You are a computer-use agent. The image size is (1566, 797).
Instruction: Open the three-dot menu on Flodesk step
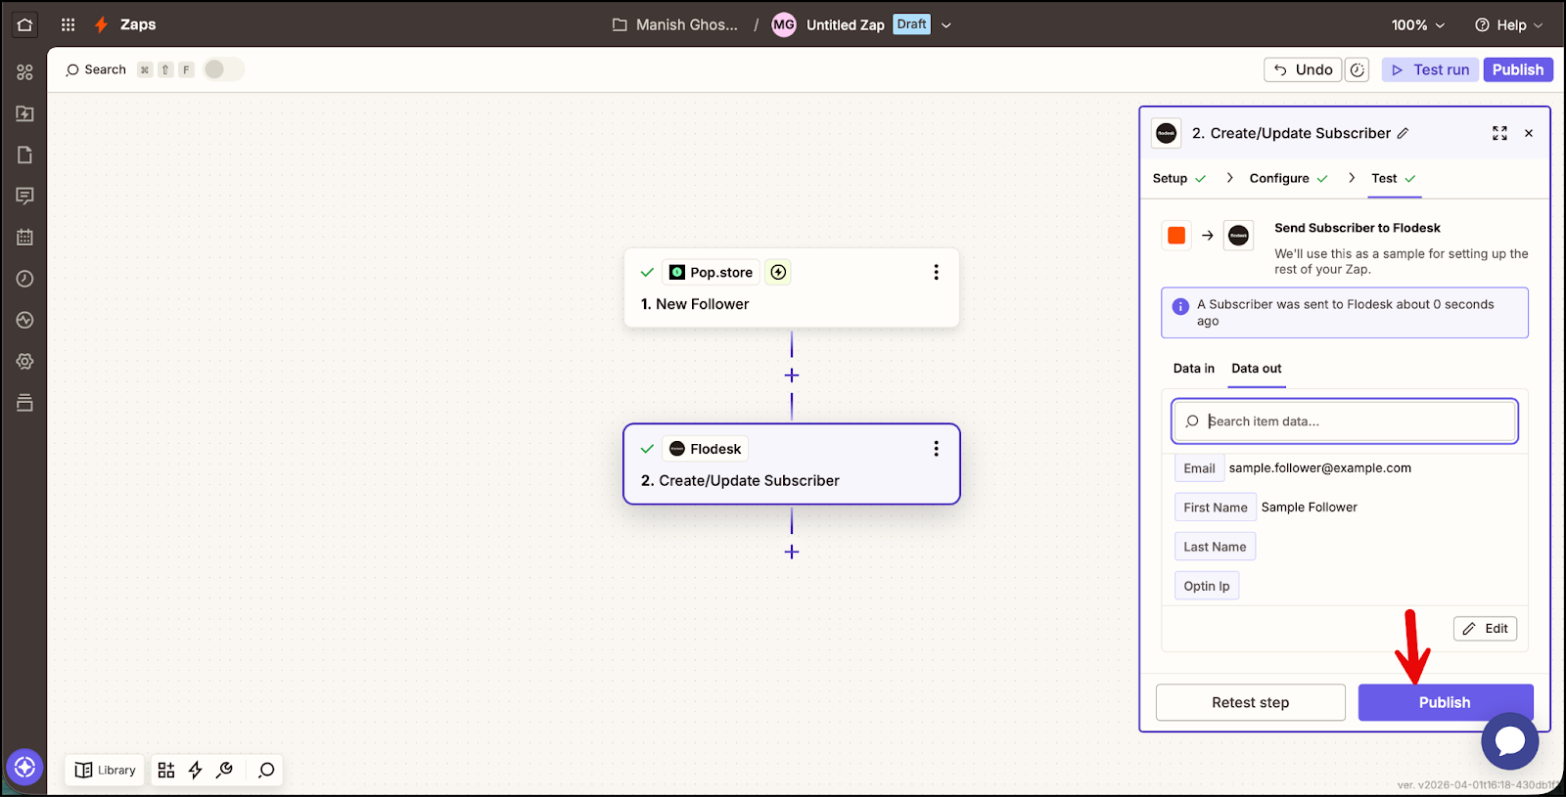pyautogui.click(x=936, y=449)
